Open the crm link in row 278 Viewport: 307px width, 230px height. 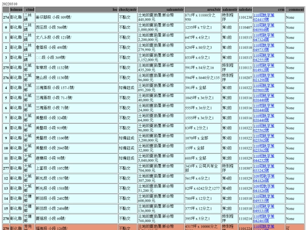[264, 219]
